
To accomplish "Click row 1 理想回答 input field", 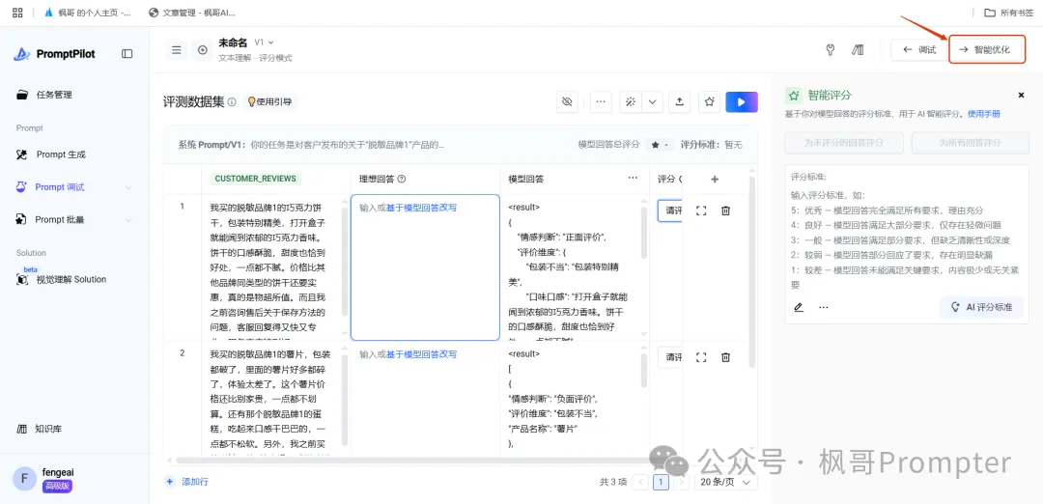I will (425, 267).
